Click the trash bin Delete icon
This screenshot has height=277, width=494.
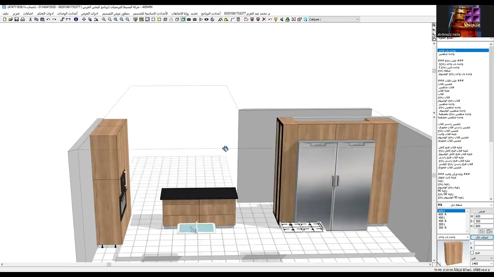238,19
